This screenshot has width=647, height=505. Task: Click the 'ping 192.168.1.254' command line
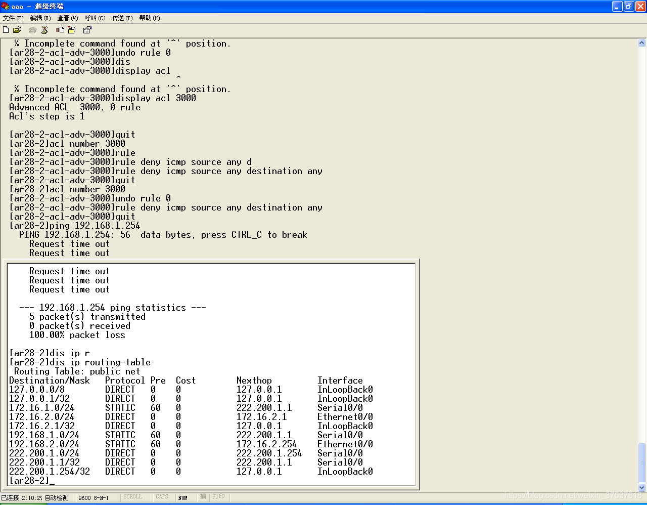pyautogui.click(x=75, y=226)
